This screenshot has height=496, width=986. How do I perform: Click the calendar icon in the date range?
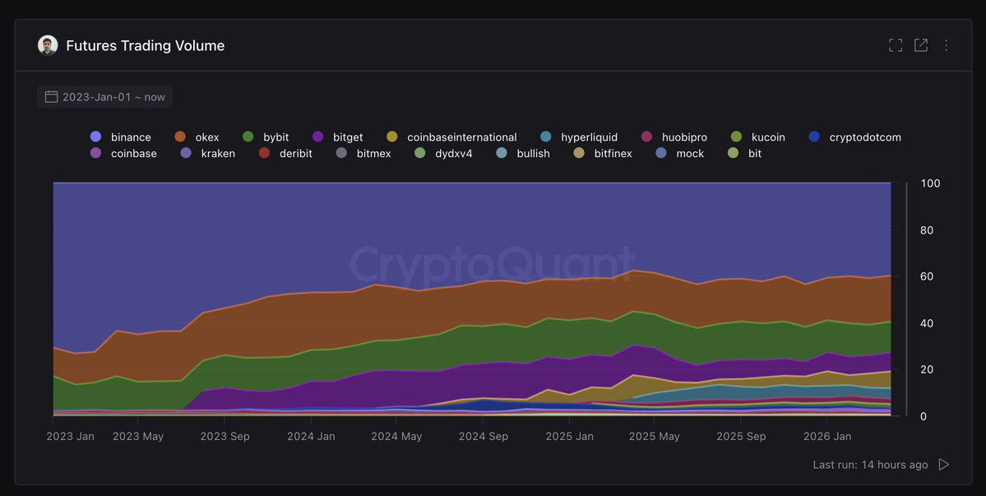click(x=52, y=97)
